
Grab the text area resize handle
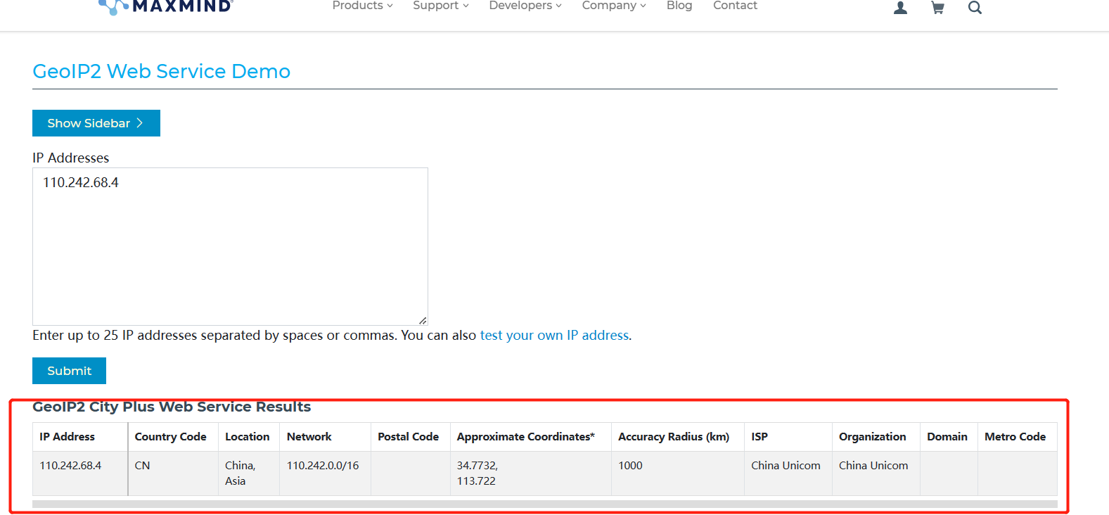(x=423, y=320)
